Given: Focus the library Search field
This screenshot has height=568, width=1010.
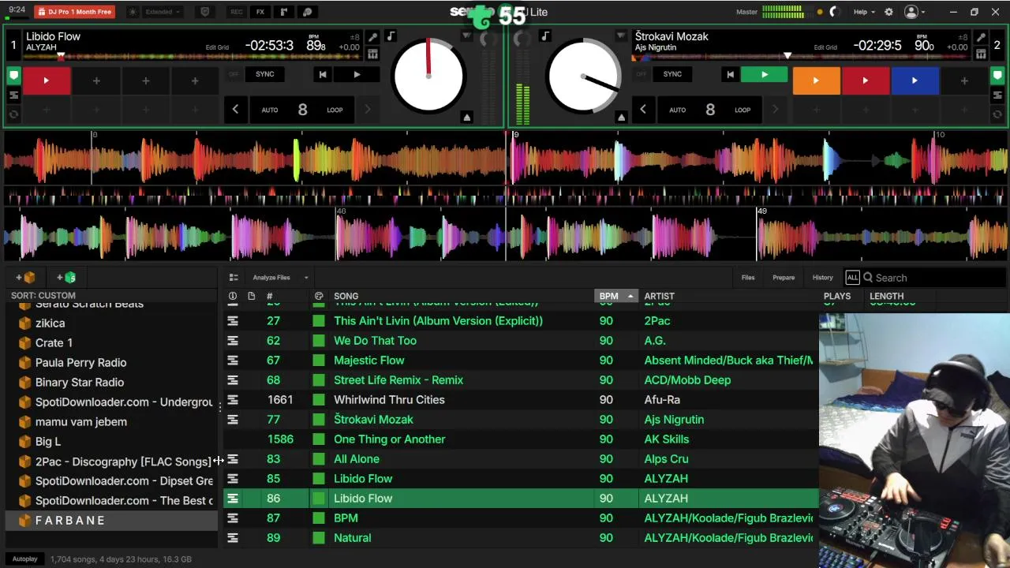Looking at the screenshot, I should coord(933,278).
